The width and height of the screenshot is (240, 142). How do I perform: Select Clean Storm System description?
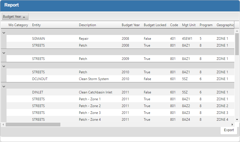[x=94, y=79]
